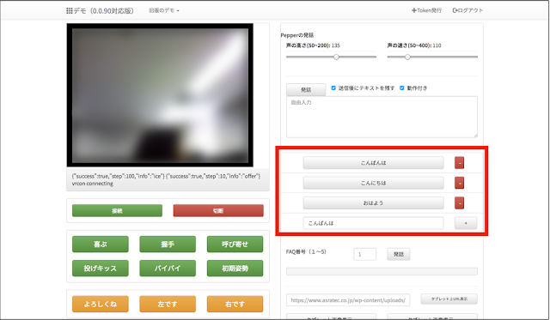Toggle the 動作付き checkbox
This screenshot has width=550, height=320.
click(x=402, y=88)
